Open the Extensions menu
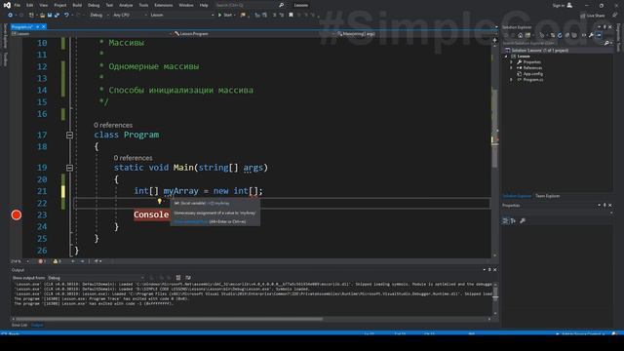 coord(164,5)
